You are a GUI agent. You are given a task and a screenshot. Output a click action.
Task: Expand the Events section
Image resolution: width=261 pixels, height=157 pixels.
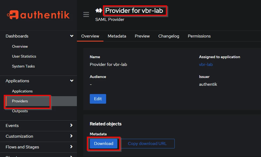click(38, 126)
